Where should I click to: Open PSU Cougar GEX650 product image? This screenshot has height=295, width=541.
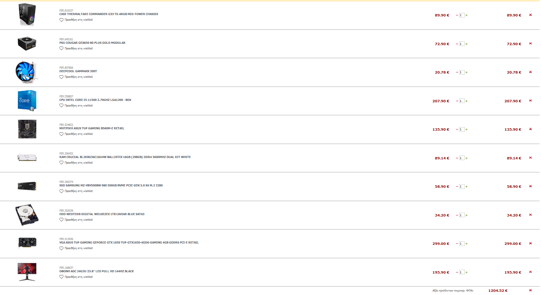27,43
